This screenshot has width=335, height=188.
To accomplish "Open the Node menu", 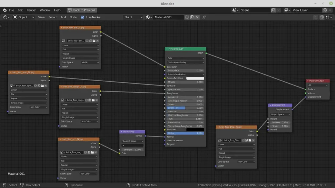I will click(x=73, y=17).
